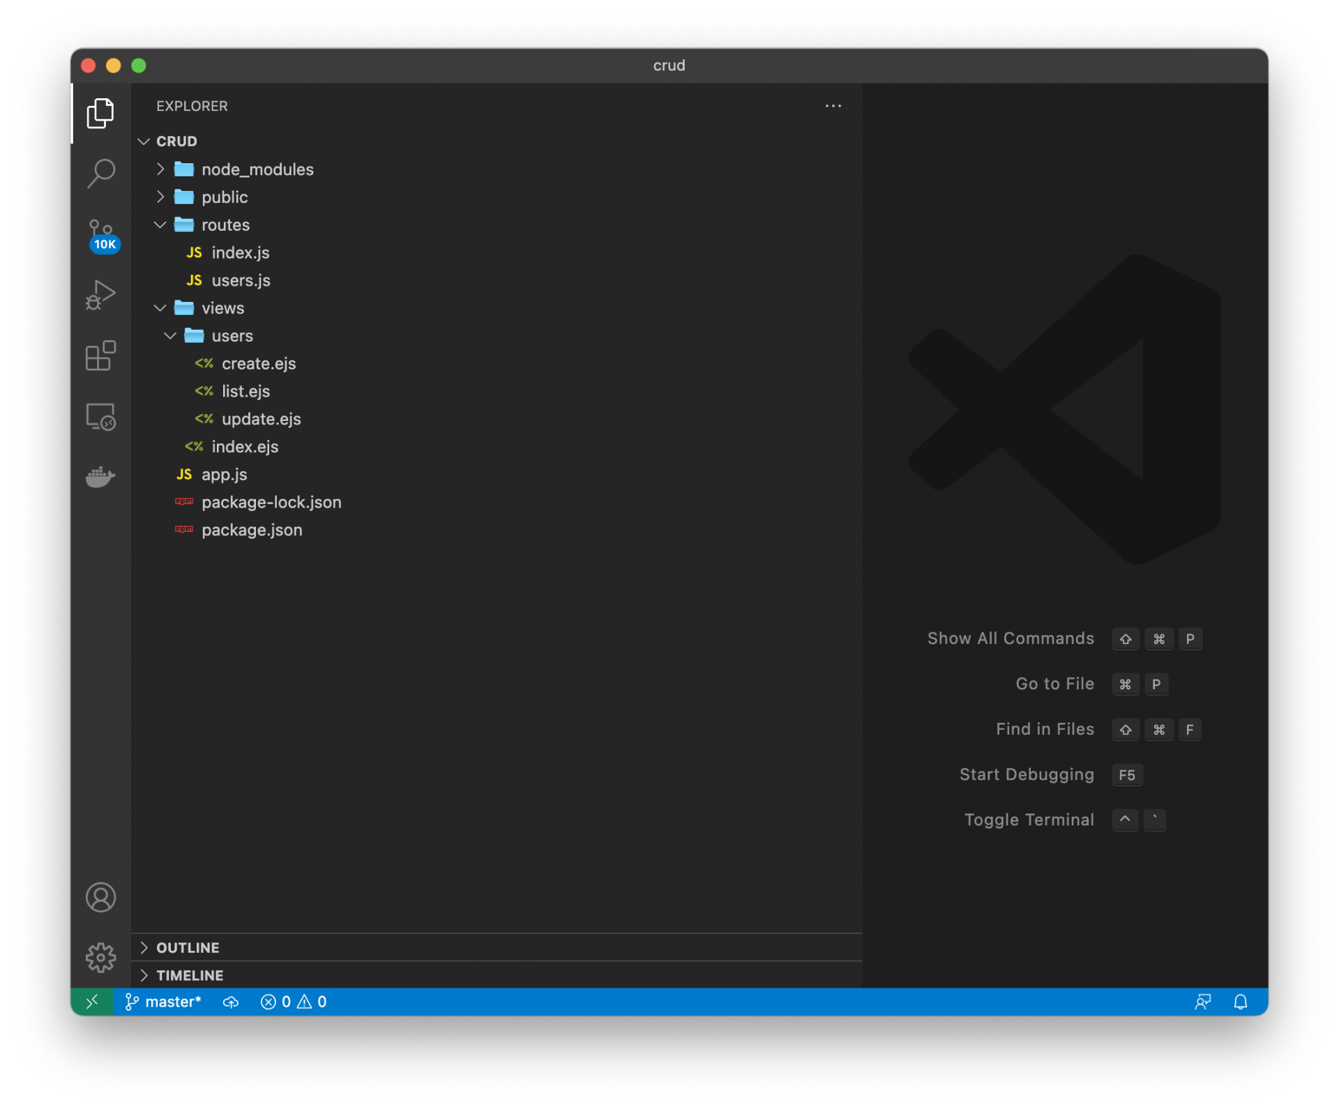Expand the node_modules folder
Screen dimensions: 1339x1109
click(x=257, y=169)
